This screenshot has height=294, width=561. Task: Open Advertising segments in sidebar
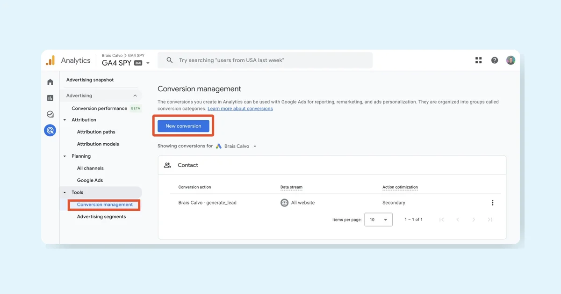[101, 217]
